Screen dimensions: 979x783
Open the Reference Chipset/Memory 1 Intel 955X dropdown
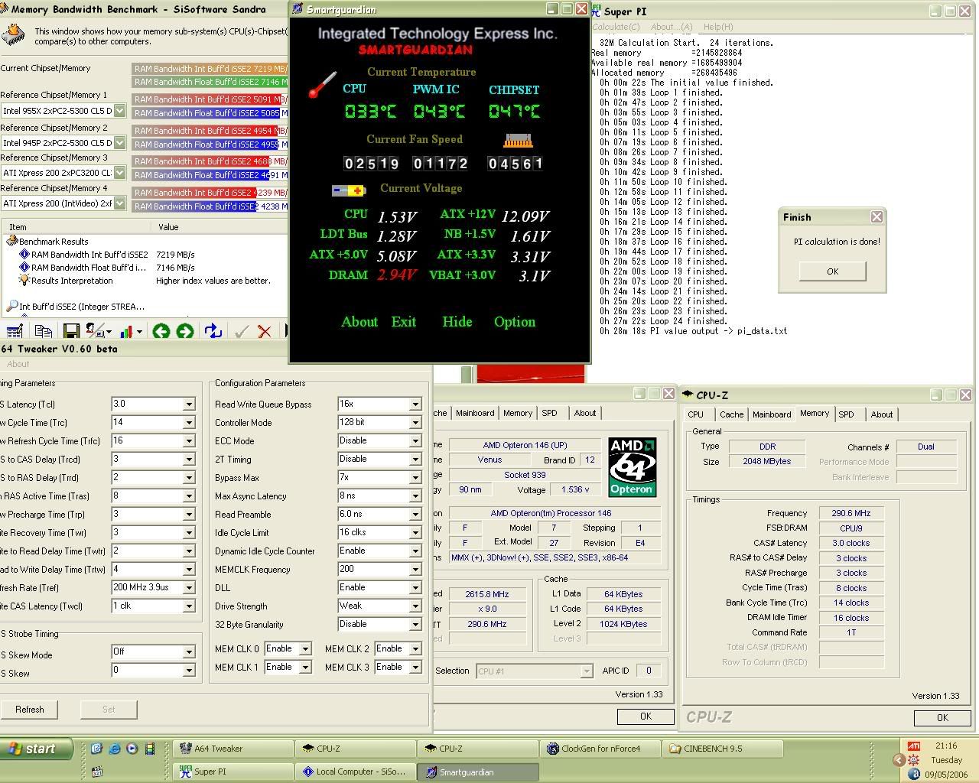click(120, 111)
